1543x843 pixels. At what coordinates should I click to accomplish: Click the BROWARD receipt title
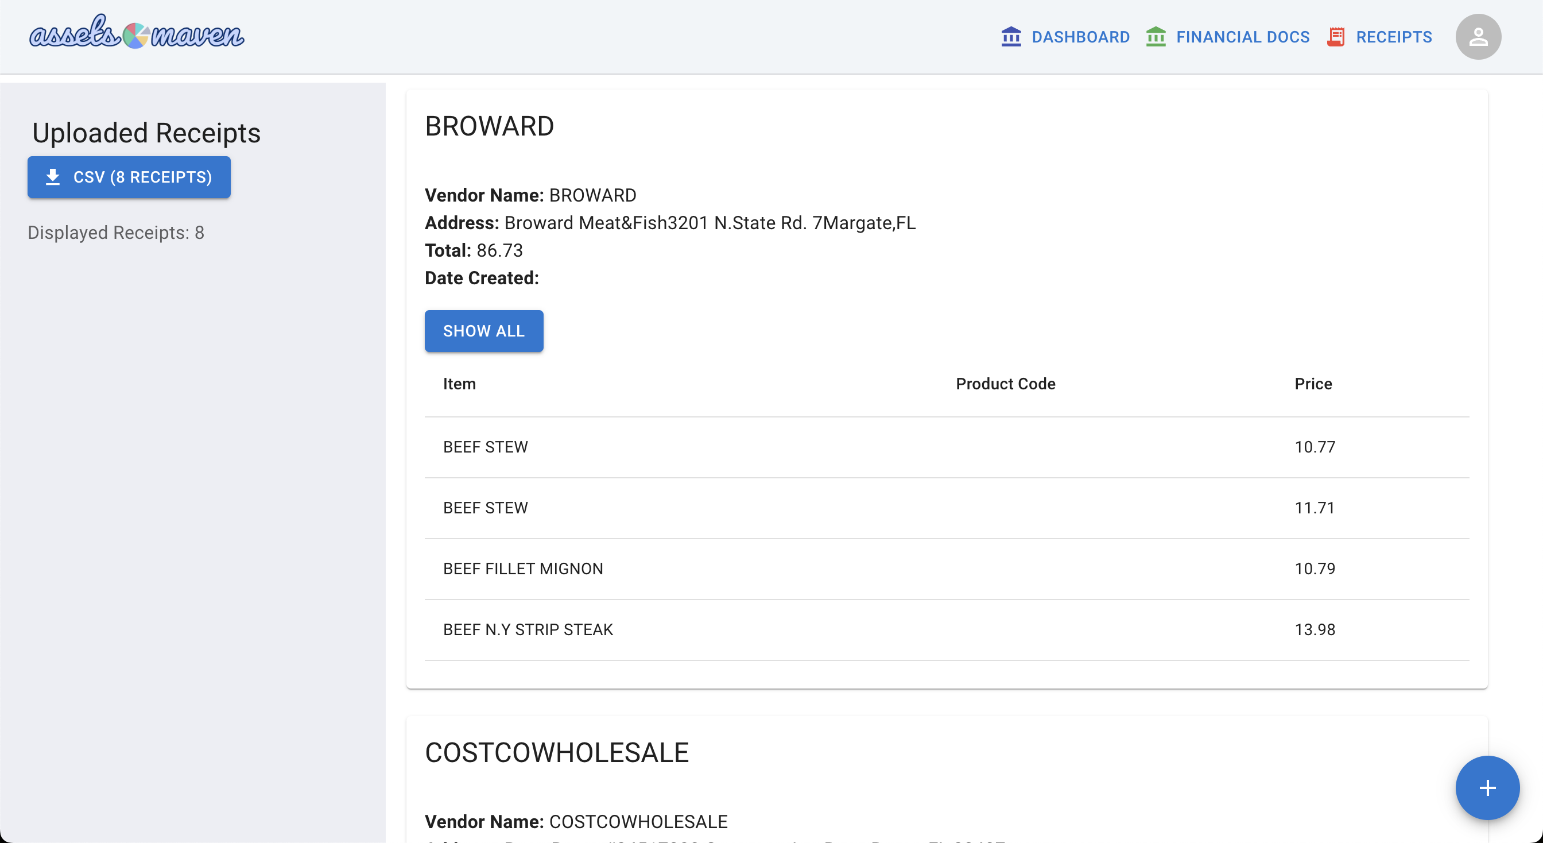tap(489, 126)
